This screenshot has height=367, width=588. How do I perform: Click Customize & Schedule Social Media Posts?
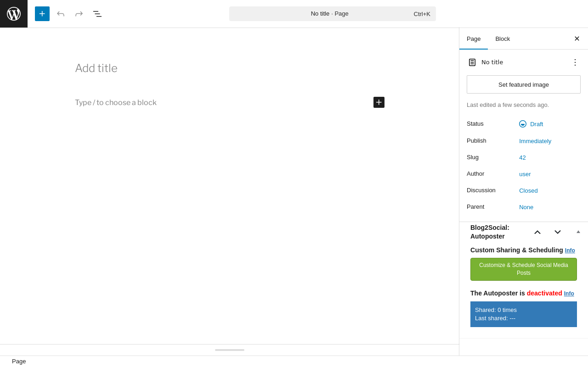point(524,269)
